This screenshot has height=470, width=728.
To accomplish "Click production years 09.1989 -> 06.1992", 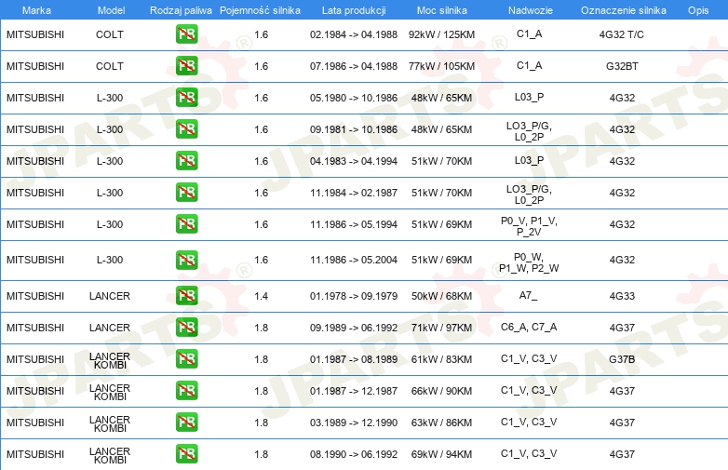I will [x=354, y=328].
